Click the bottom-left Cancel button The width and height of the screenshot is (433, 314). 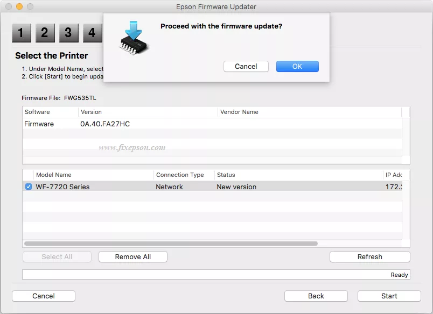point(44,296)
